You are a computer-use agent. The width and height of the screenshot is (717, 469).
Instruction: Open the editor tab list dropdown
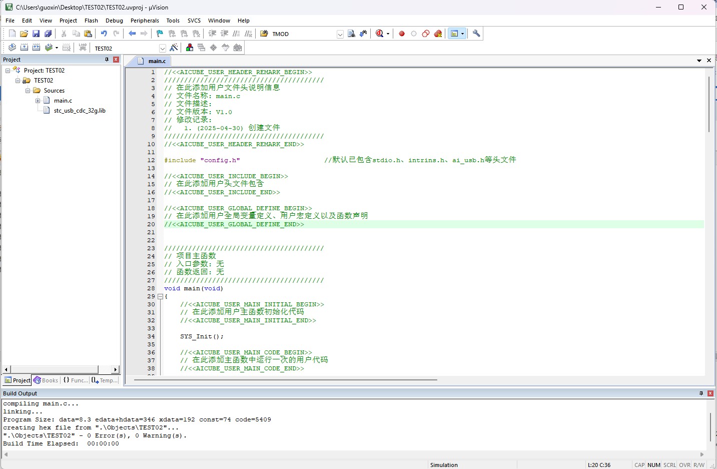tap(699, 61)
